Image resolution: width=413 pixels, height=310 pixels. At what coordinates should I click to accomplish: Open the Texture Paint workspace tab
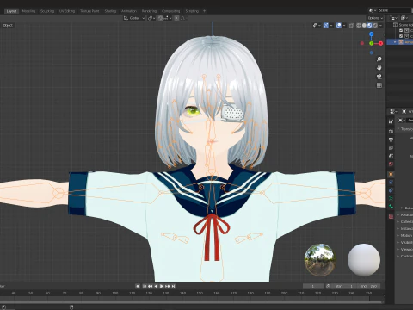pos(89,11)
